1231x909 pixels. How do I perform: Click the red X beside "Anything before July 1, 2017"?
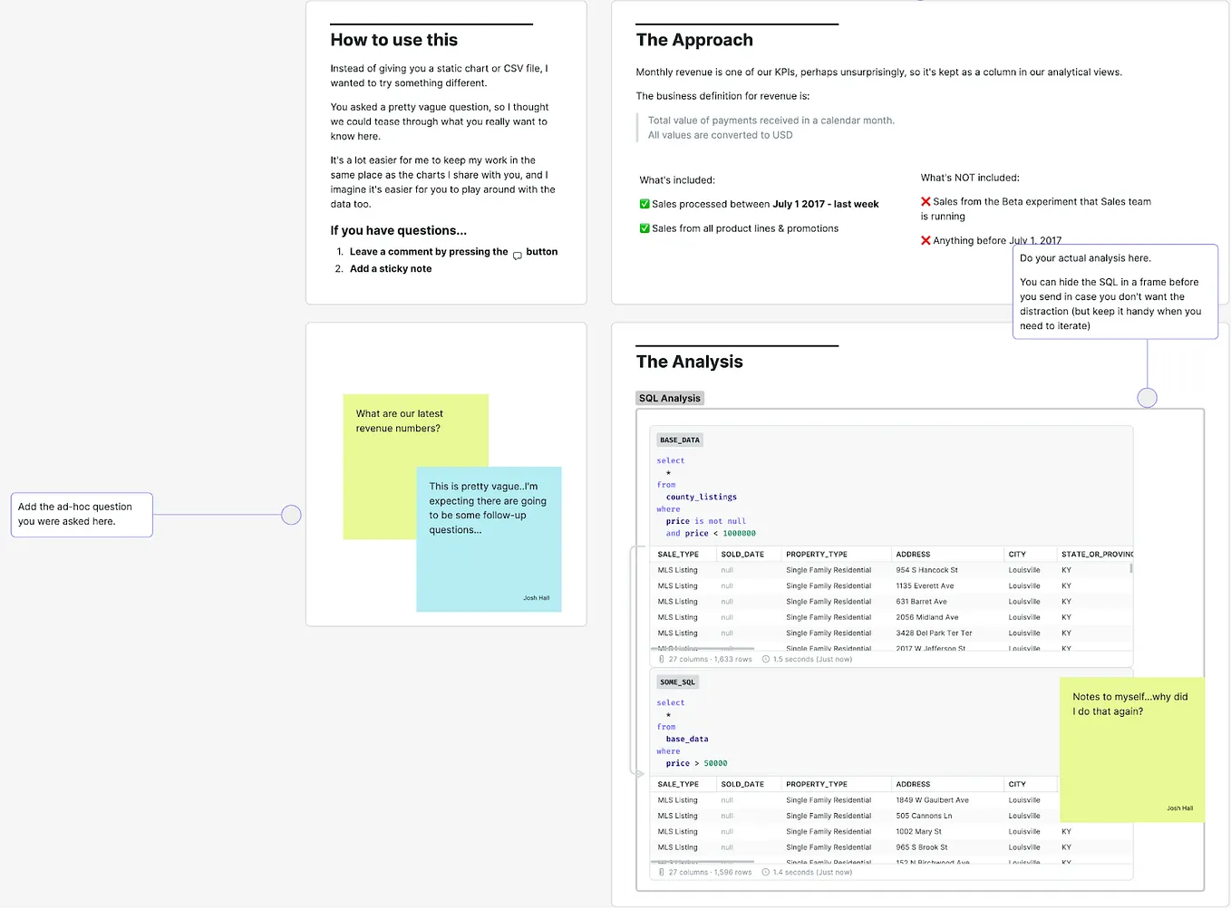(x=926, y=239)
